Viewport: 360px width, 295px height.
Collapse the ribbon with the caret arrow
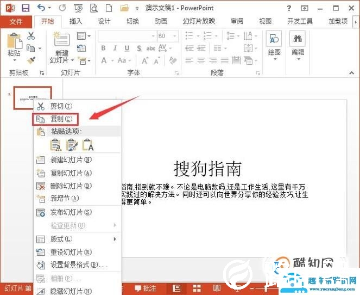(351, 73)
